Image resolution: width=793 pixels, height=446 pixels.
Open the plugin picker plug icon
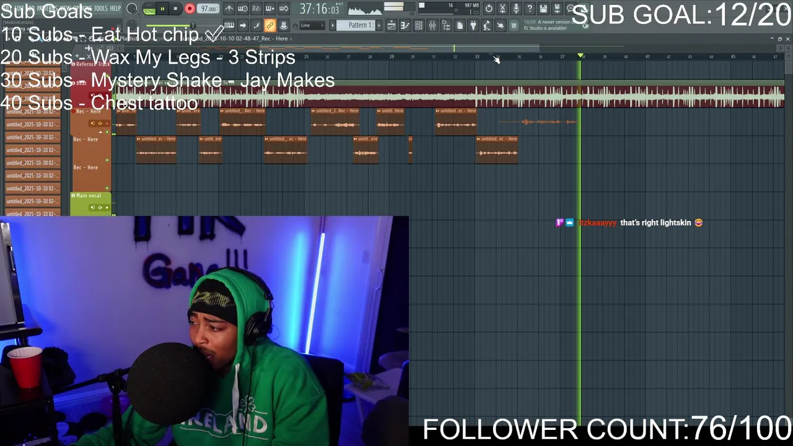click(473, 25)
